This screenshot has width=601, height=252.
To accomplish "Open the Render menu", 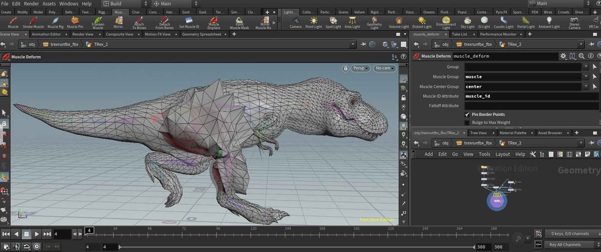I will click(31, 4).
